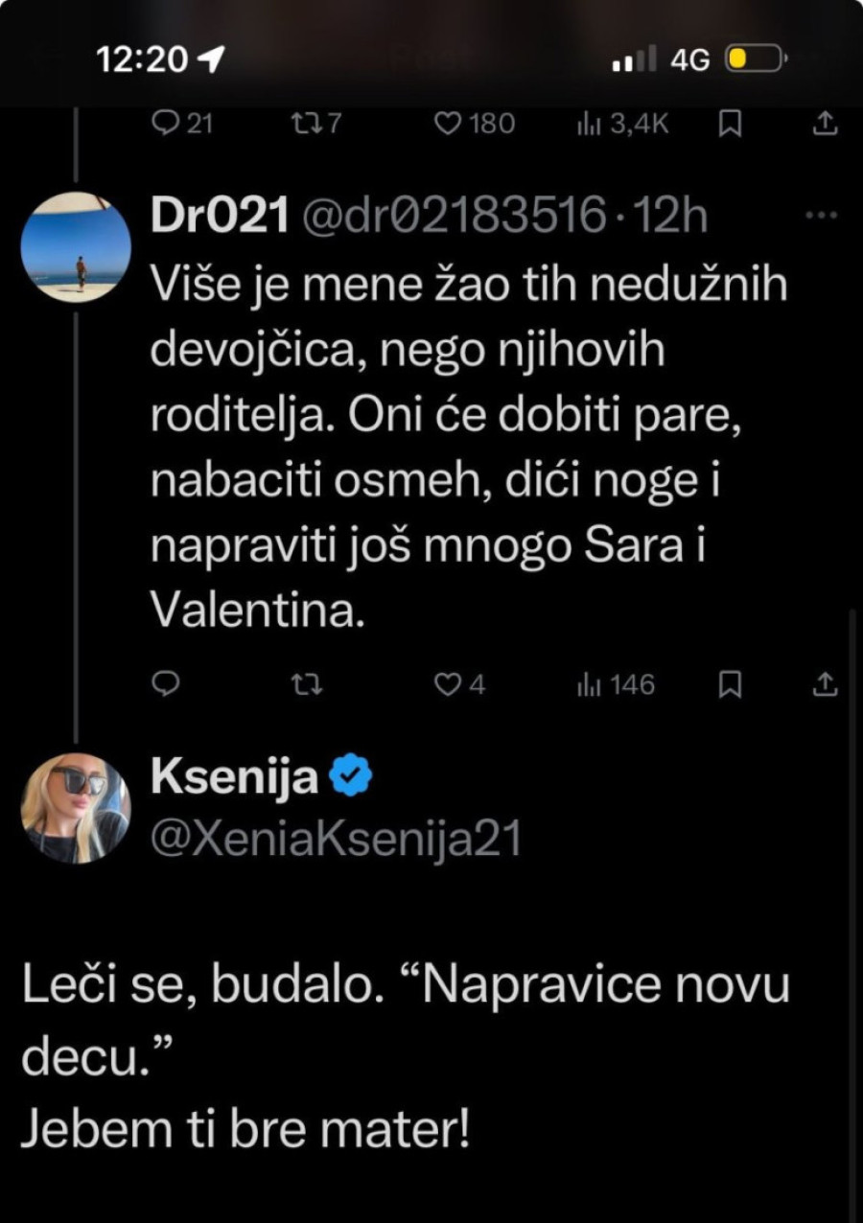Open the share menu on Dr021's reply
The image size is (863, 1223).
pos(823,684)
